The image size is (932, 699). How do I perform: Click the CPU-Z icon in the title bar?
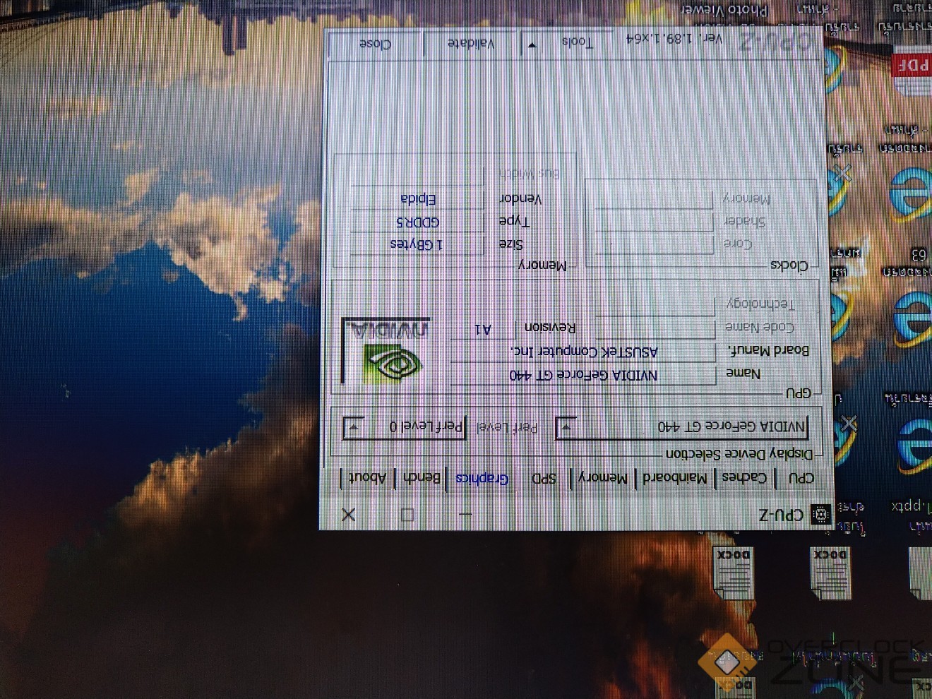point(820,515)
